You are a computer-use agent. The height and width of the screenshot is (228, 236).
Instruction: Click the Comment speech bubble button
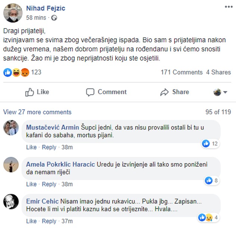[106, 92]
